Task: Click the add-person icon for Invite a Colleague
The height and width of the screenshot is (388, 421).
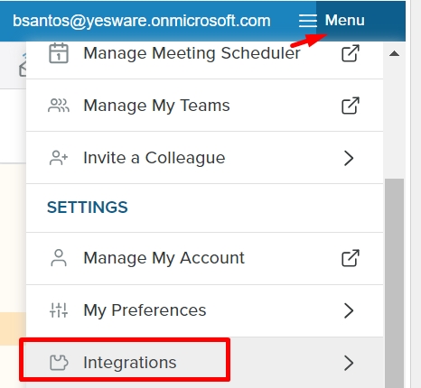Action: (59, 158)
